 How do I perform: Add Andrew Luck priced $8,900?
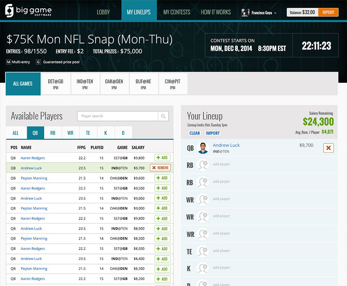point(162,228)
